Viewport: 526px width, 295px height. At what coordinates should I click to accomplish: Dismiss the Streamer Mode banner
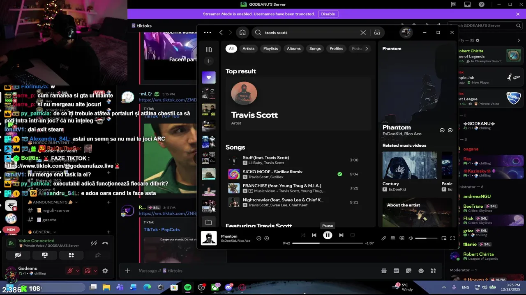click(x=518, y=14)
